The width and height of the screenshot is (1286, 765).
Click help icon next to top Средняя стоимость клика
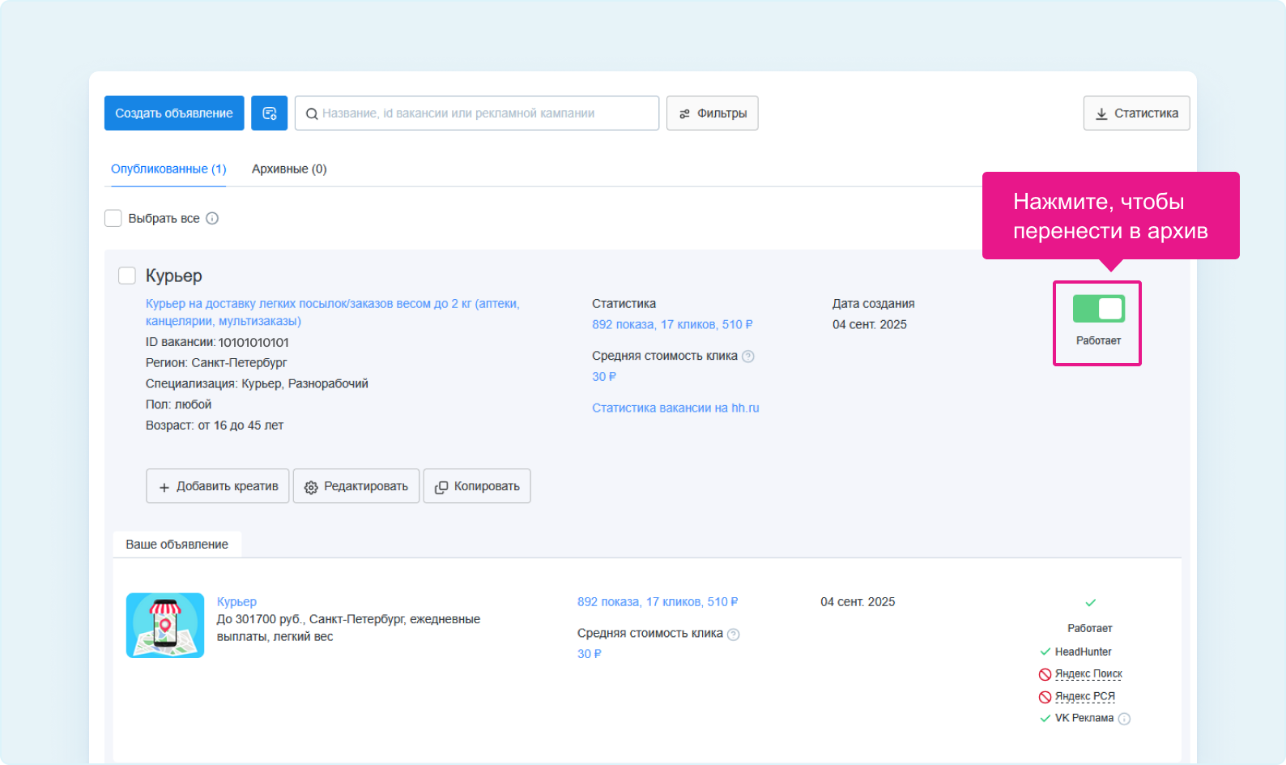tap(748, 357)
